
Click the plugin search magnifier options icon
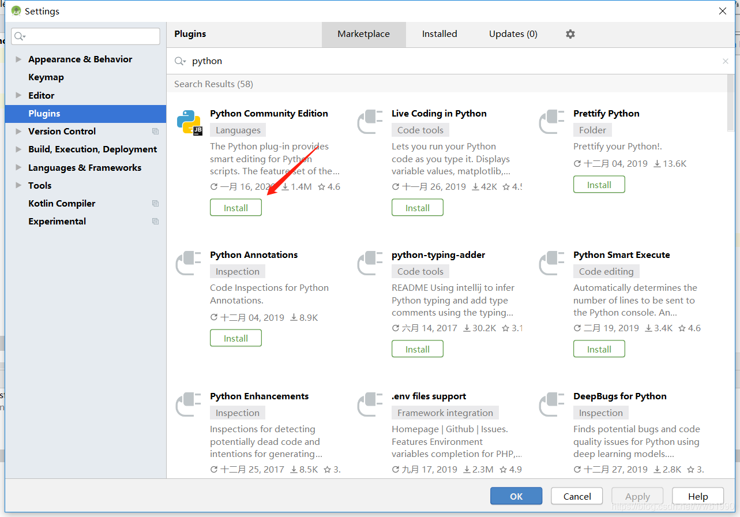181,61
